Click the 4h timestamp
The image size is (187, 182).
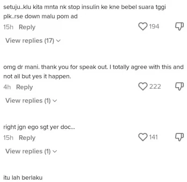tap(7, 87)
